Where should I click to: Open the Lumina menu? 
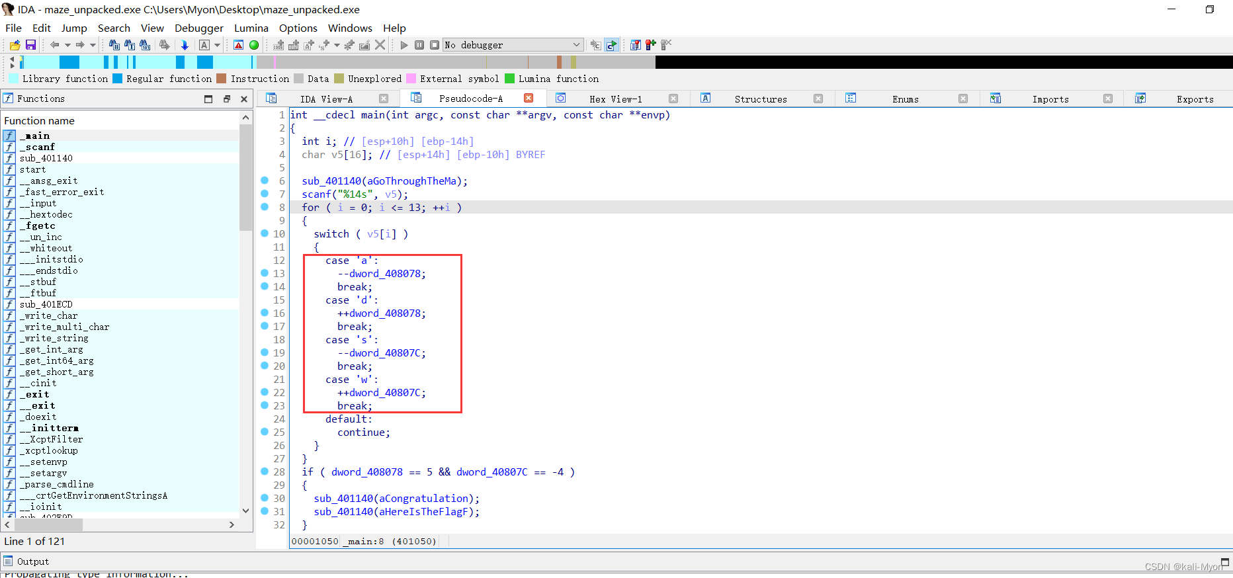tap(251, 28)
